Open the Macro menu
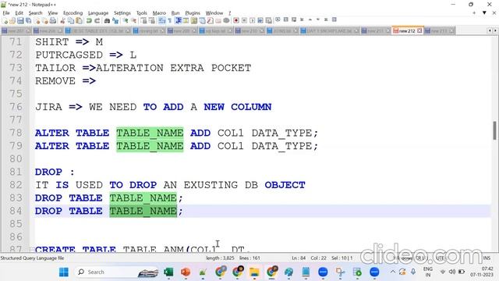 point(159,12)
